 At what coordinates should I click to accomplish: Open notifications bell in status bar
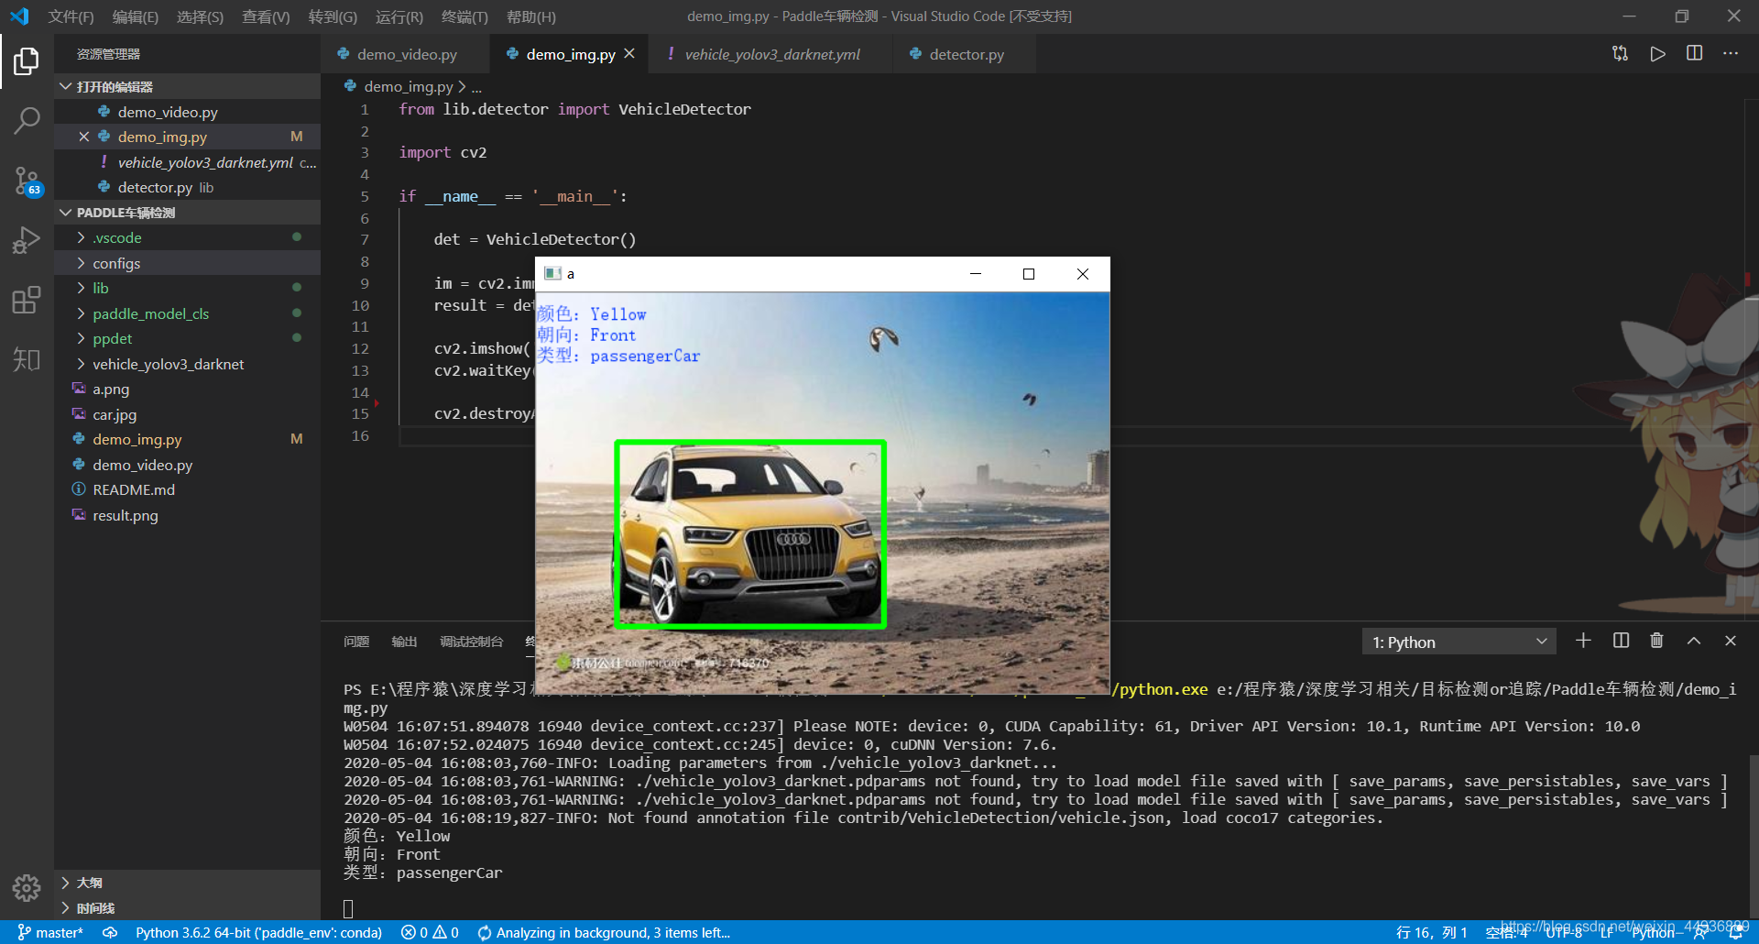[1735, 932]
